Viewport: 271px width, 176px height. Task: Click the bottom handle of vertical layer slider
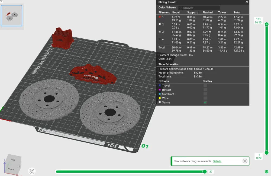266,153
